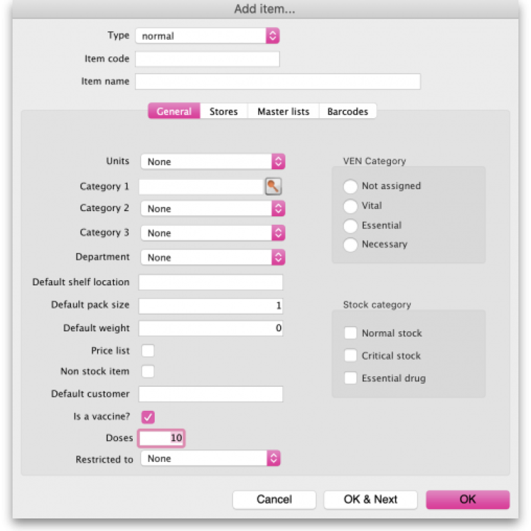Image resolution: width=531 pixels, height=531 pixels.
Task: Enable the Normal stock checkbox
Action: coord(350,333)
